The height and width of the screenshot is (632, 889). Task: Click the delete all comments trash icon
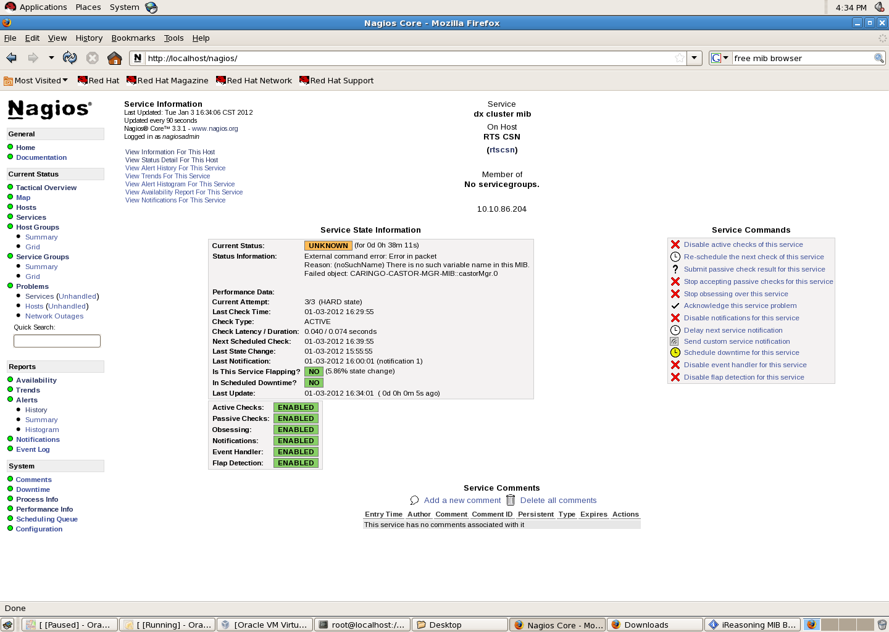coord(511,500)
